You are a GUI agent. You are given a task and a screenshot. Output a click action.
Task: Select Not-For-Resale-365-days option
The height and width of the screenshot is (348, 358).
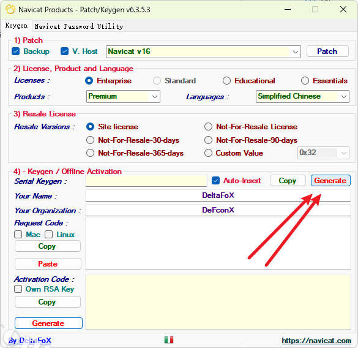91,153
